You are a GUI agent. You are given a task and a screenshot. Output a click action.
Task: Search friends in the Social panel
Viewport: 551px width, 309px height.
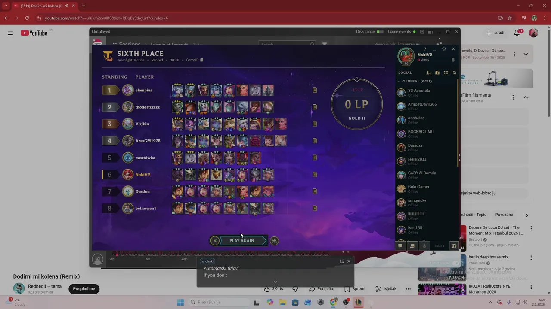[x=454, y=73]
